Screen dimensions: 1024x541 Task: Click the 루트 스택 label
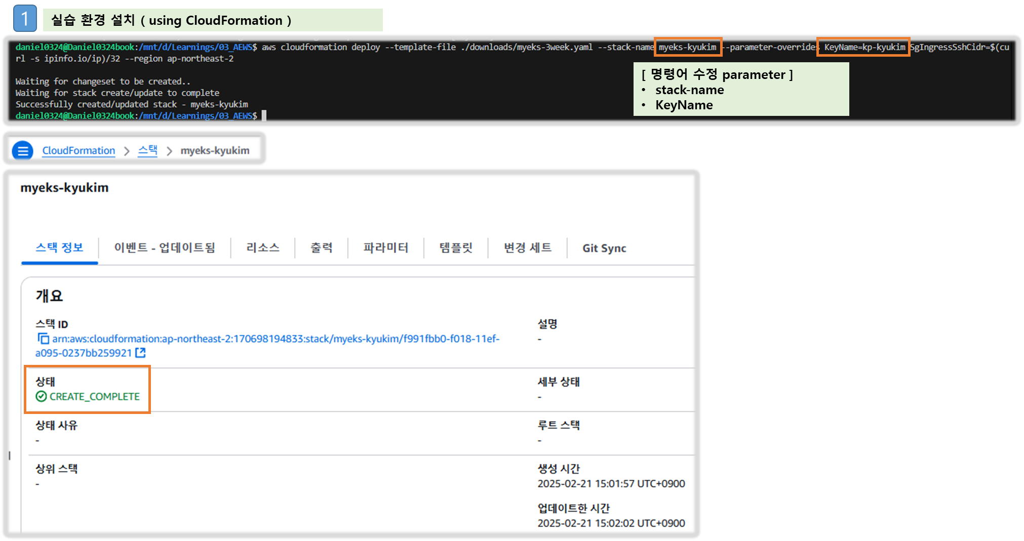click(x=559, y=426)
